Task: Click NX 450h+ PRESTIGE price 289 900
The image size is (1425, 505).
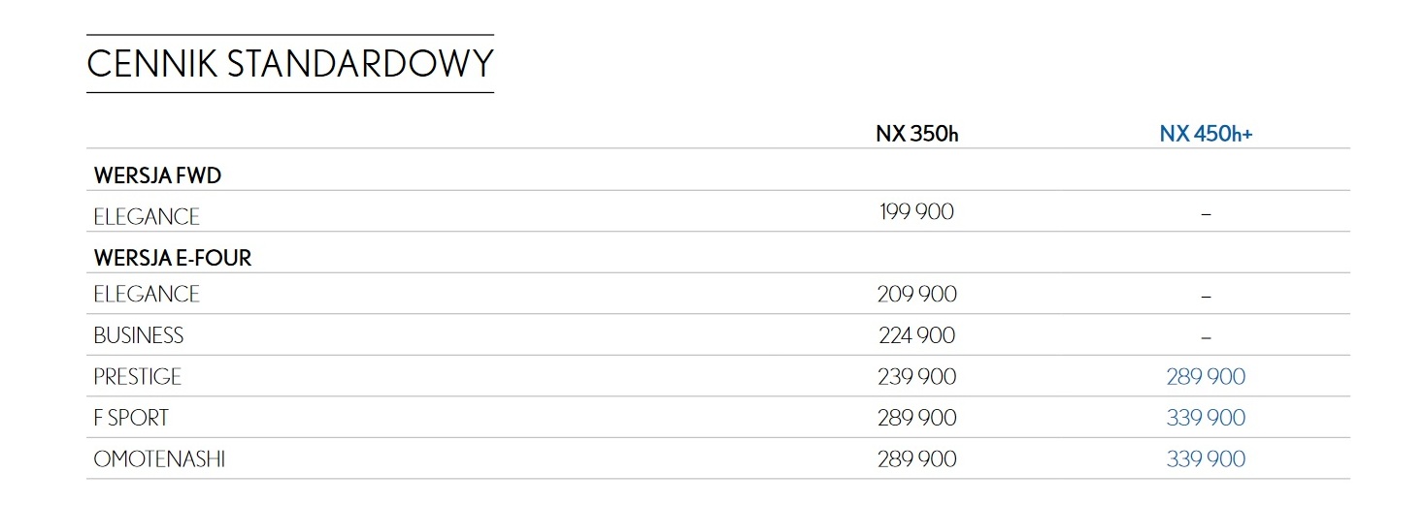Action: [x=1206, y=376]
